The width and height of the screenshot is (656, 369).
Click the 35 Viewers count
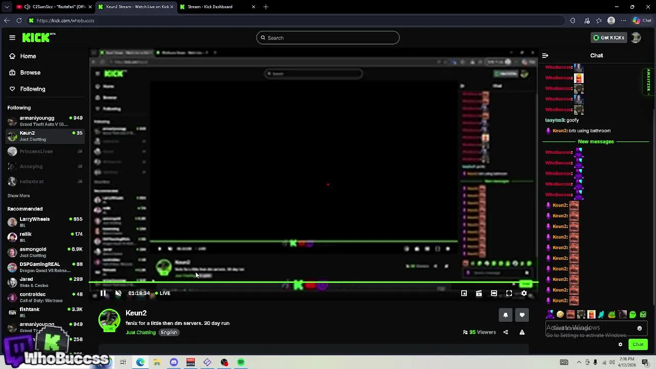[479, 332]
